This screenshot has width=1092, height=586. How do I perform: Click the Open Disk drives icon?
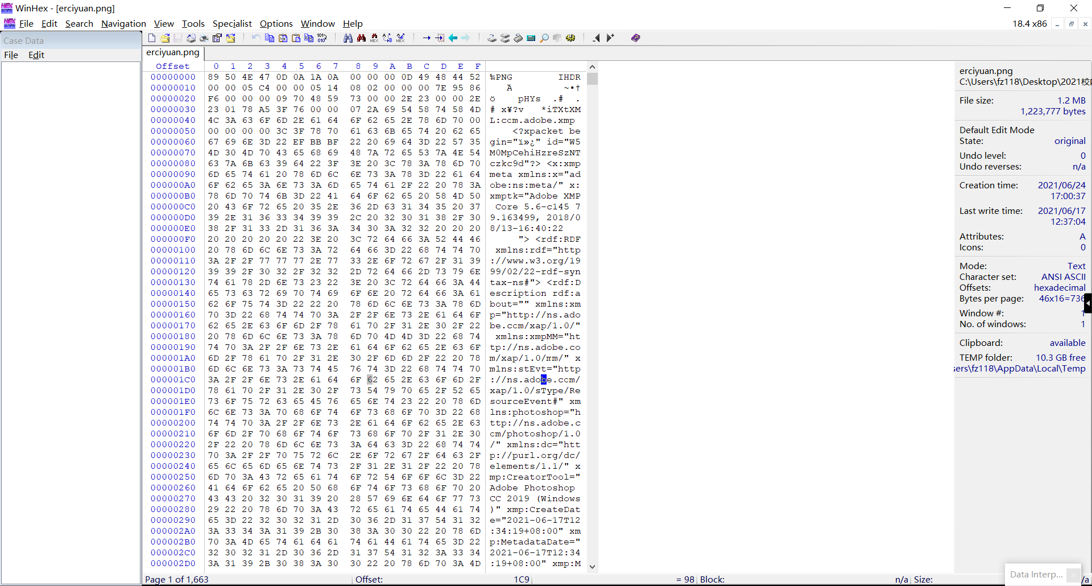point(492,38)
